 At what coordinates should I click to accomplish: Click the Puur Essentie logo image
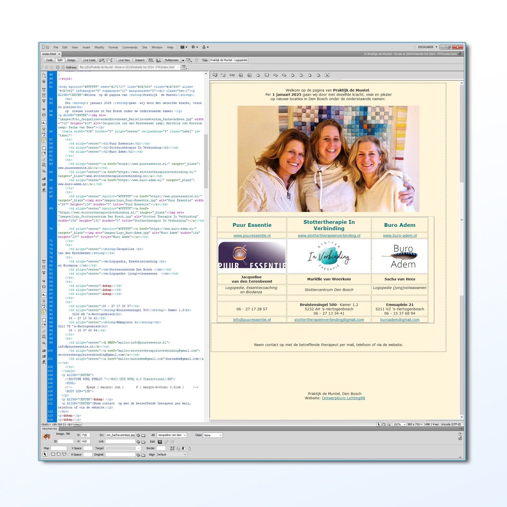point(252,255)
